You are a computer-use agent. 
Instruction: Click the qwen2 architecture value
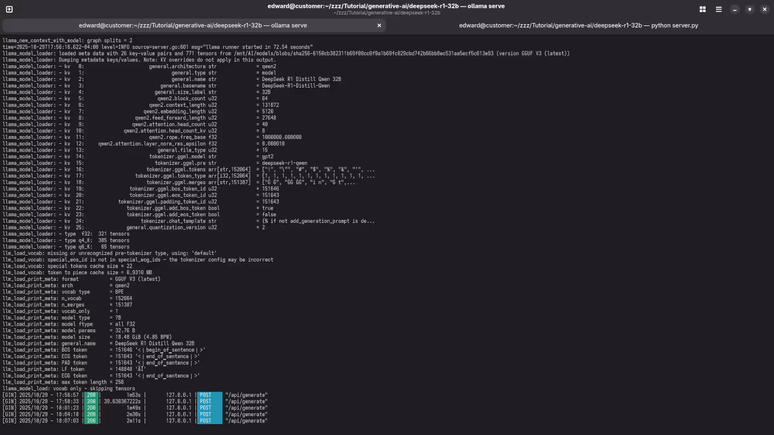pyautogui.click(x=269, y=66)
